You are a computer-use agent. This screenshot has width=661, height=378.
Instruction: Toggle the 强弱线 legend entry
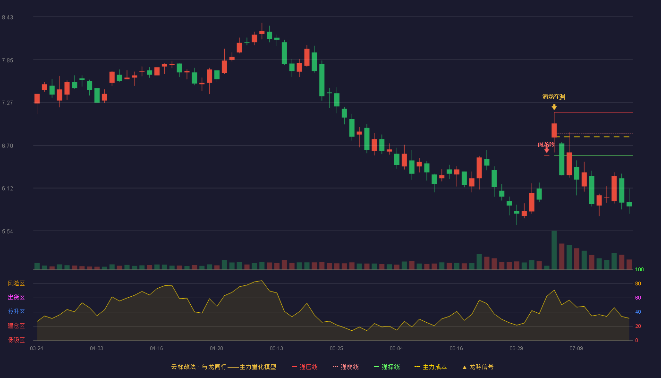[x=346, y=367]
